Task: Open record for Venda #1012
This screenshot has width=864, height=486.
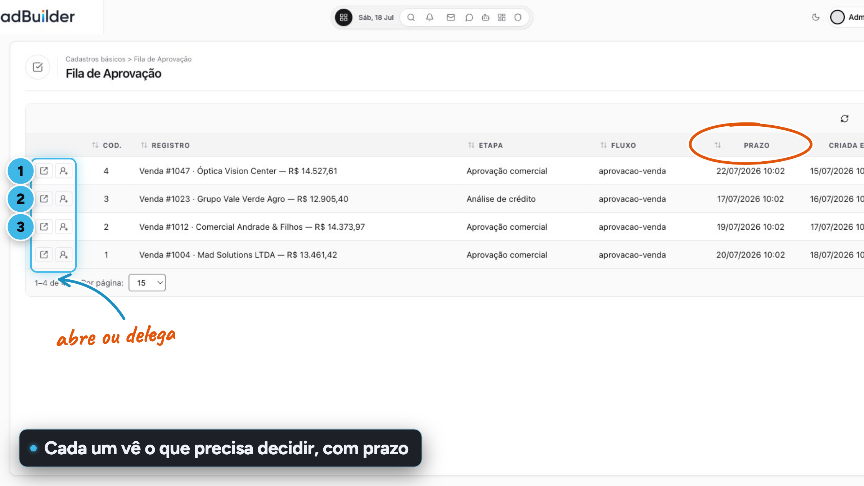Action: point(44,227)
